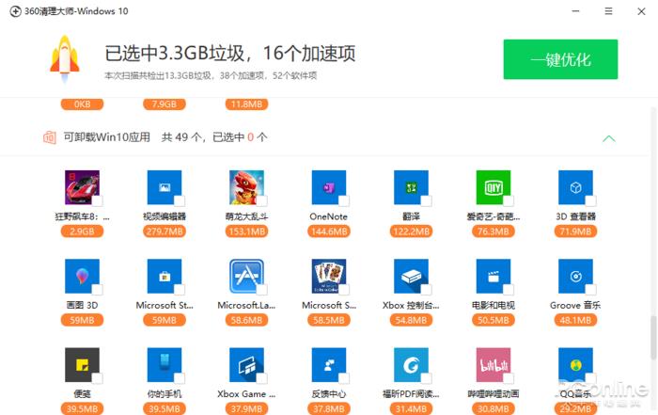Click the 反馈中心 app icon
Viewport: 658px width, 415px height.
(x=329, y=364)
